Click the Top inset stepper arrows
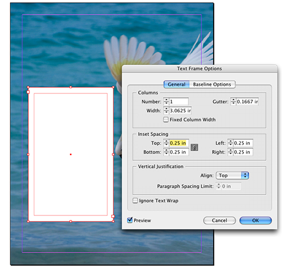282x266 pixels. (166, 143)
